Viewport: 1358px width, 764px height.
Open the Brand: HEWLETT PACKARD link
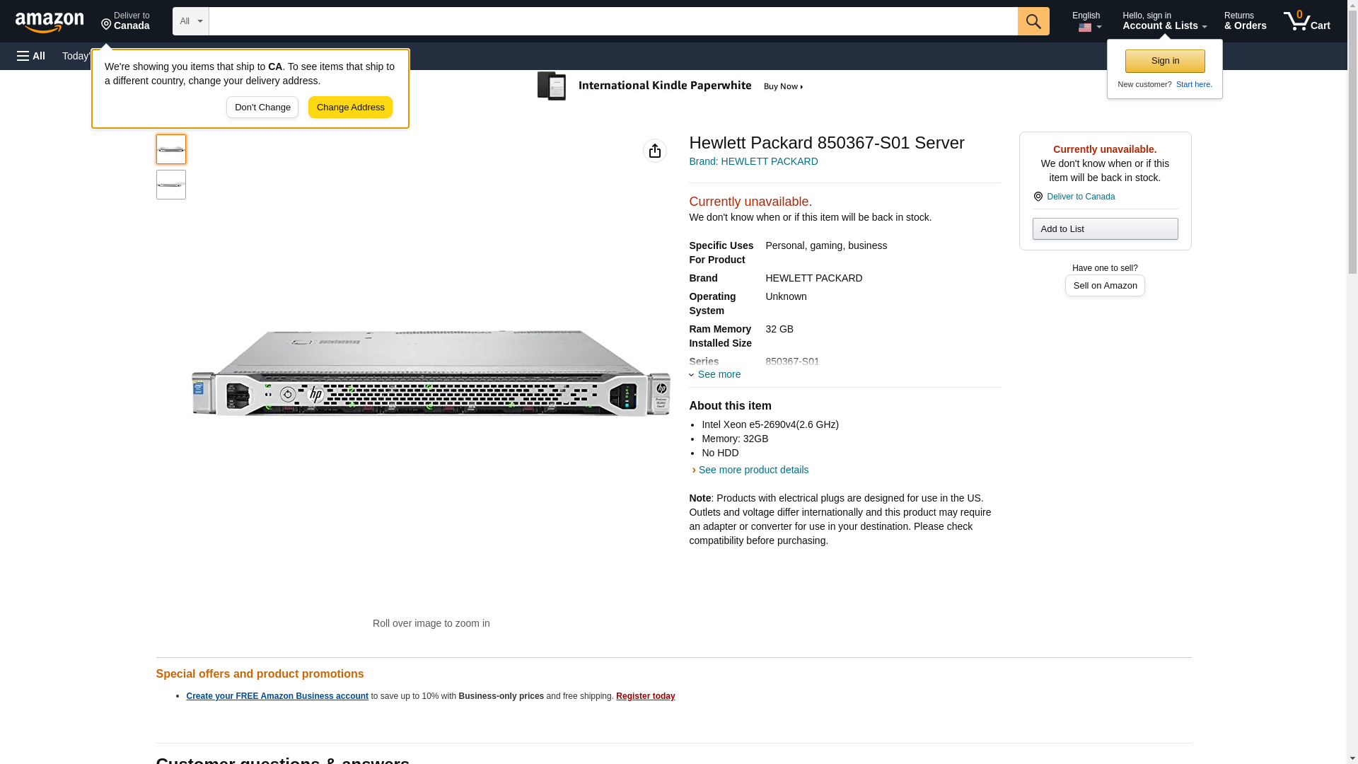[x=753, y=161]
